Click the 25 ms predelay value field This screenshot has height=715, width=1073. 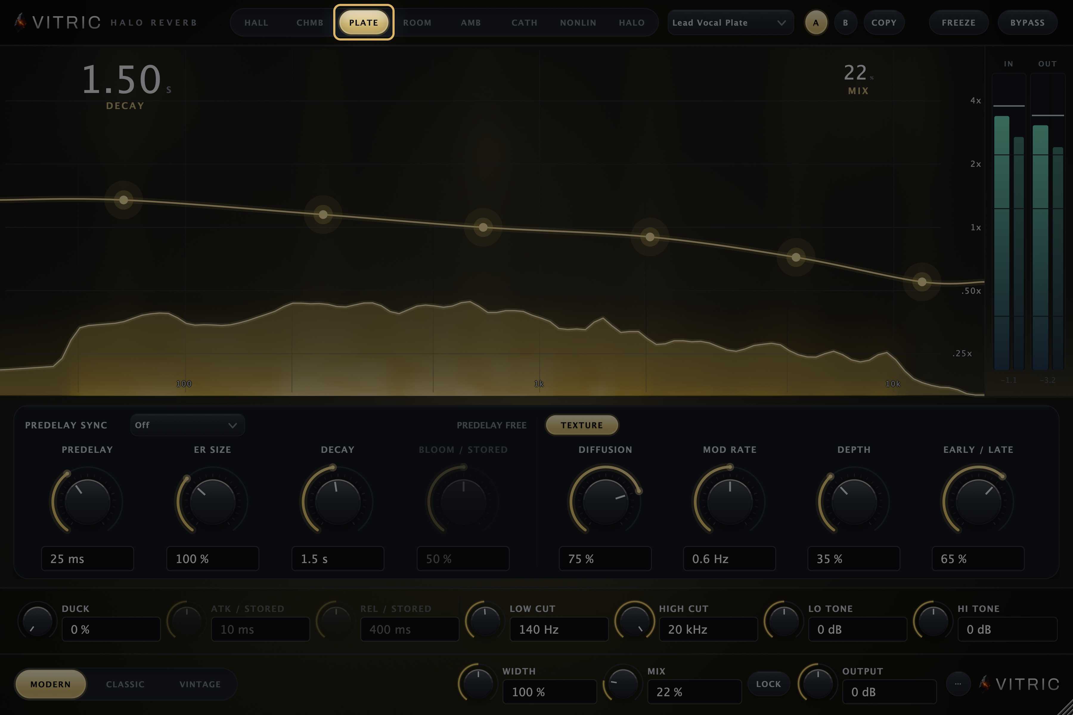[x=88, y=559]
